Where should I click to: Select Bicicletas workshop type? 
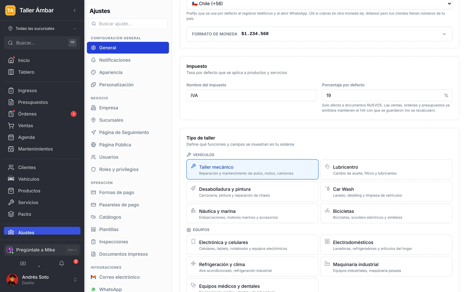[x=386, y=213]
